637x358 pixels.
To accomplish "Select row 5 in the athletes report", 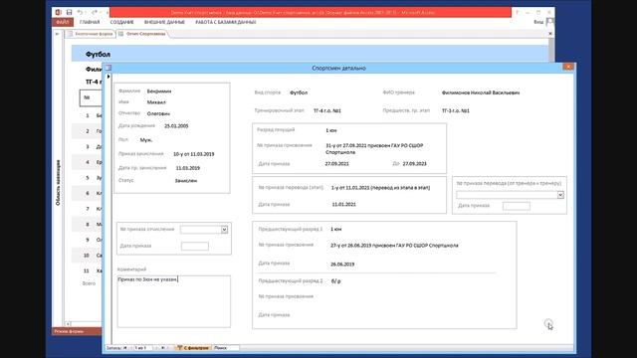I will pyautogui.click(x=87, y=178).
